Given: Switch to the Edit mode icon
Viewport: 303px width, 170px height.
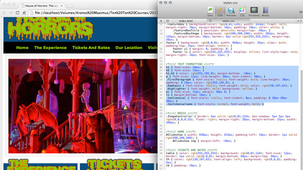Looking at the screenshot, I should coord(220,10).
